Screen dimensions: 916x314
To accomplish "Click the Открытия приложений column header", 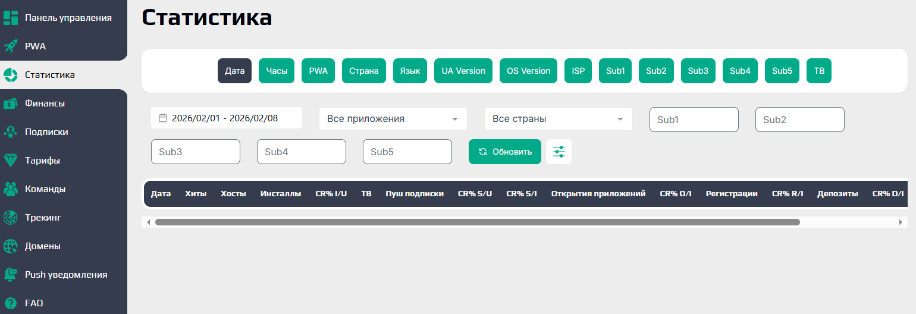I will 598,194.
